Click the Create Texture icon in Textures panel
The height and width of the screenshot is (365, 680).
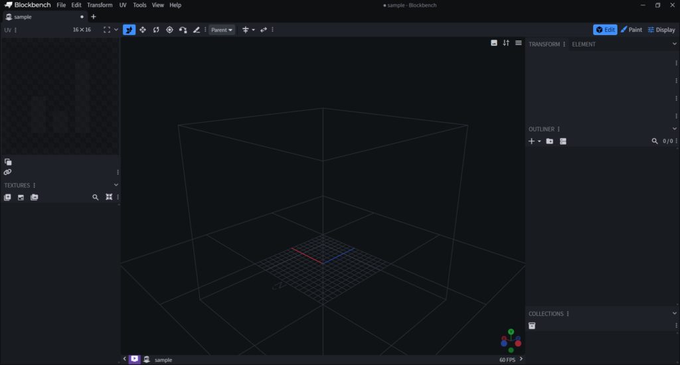[x=21, y=197]
